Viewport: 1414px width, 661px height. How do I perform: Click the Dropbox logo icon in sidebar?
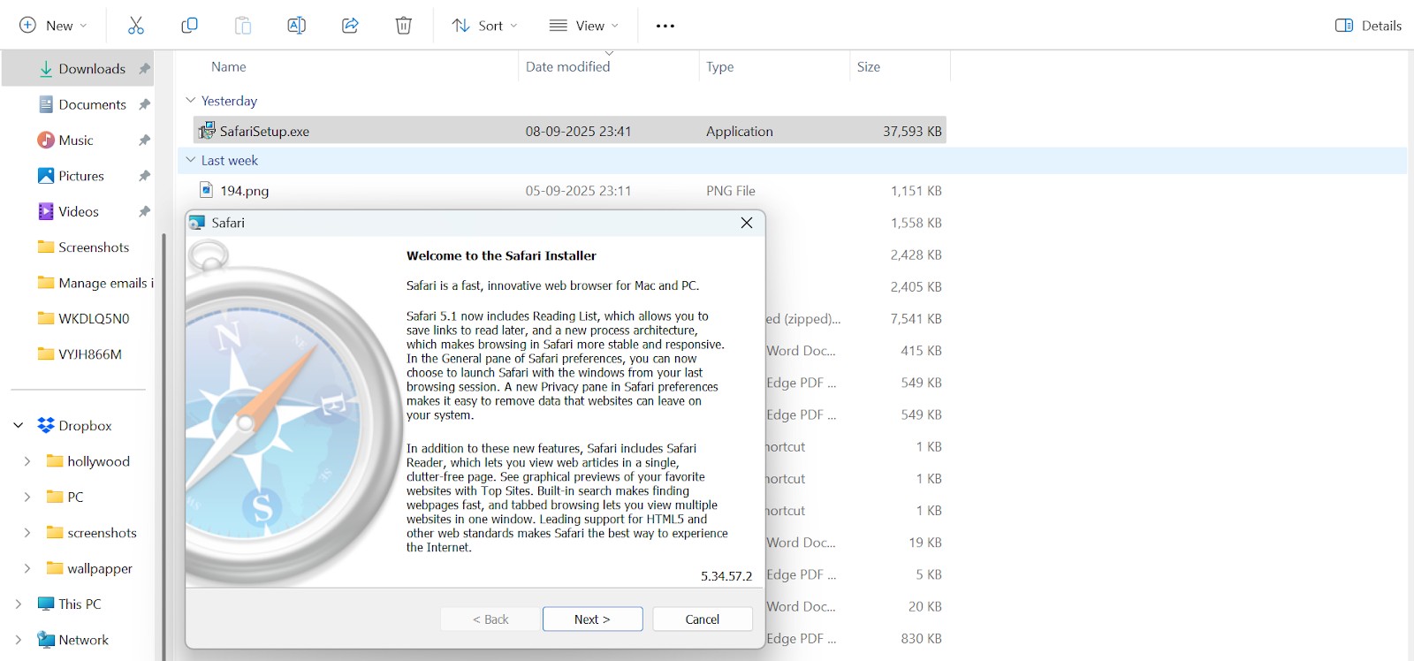point(46,426)
